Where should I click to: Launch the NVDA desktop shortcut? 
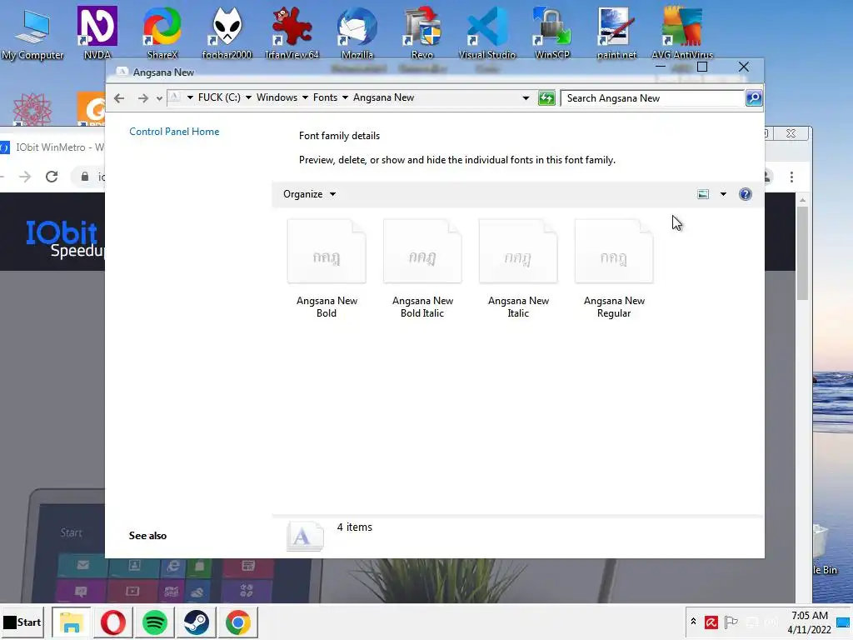tap(97, 33)
